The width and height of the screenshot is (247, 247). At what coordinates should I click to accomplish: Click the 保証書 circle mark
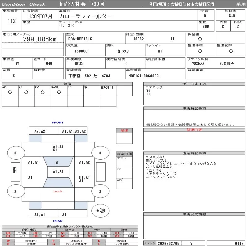(x=200, y=39)
